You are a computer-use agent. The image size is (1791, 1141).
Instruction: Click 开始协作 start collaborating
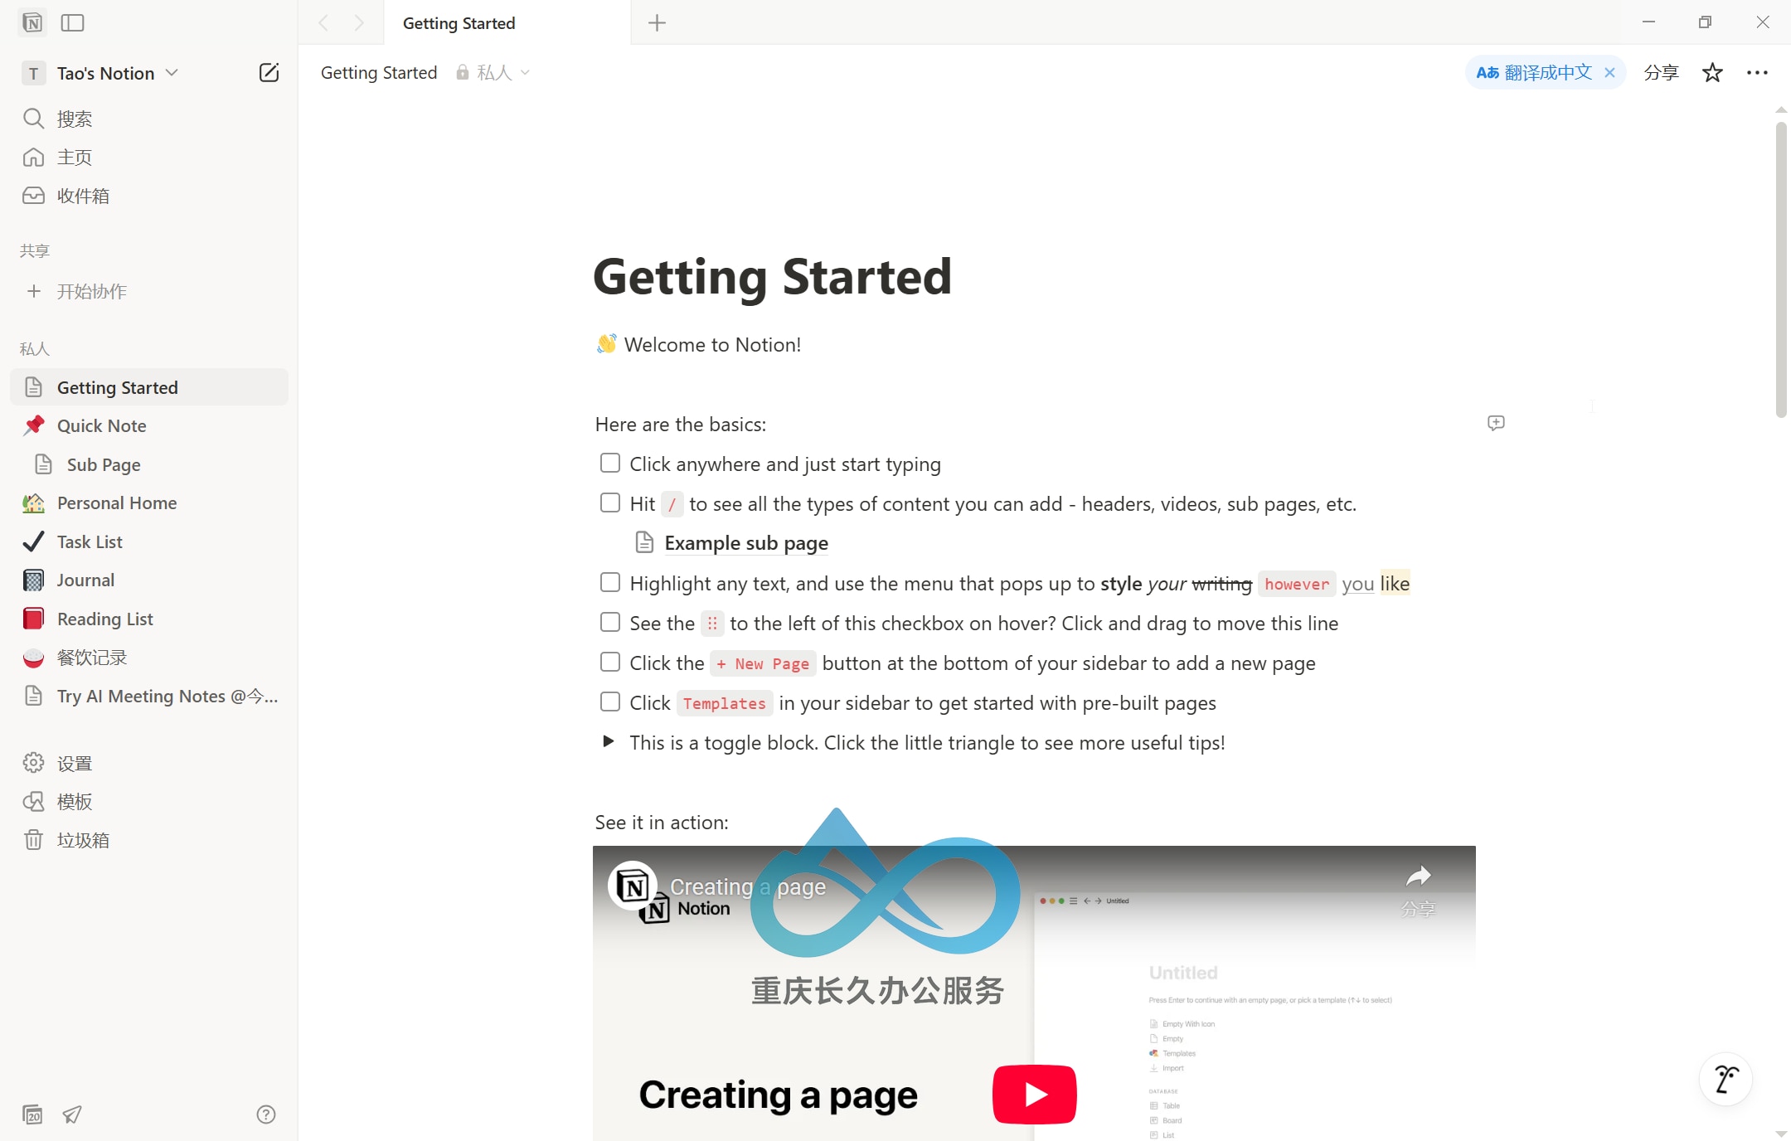[149, 291]
